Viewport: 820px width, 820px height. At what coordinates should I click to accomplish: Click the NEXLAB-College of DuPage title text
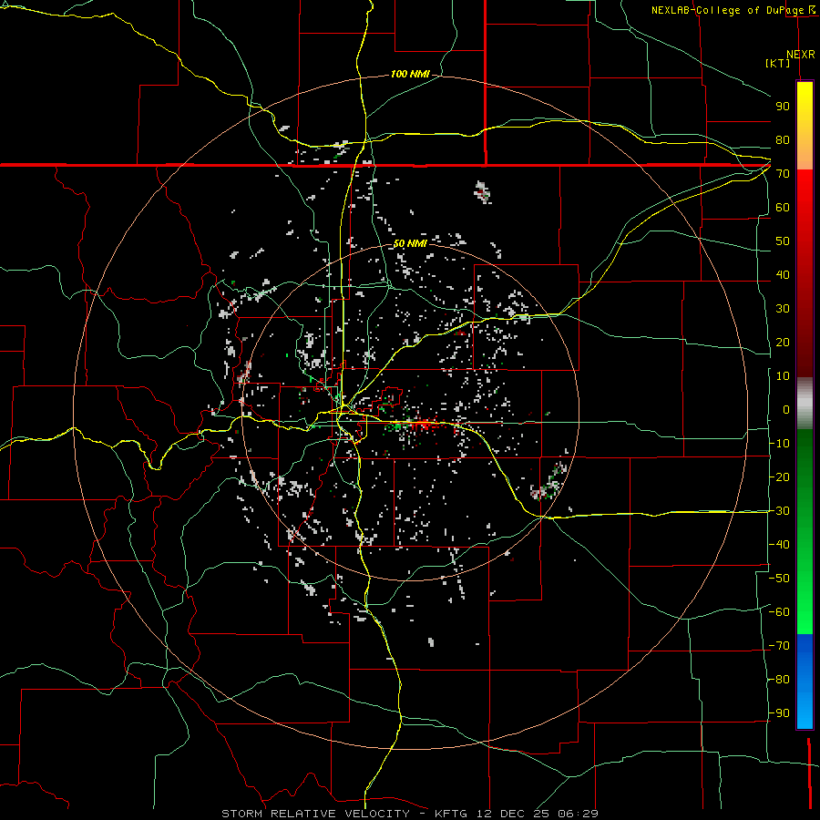(x=727, y=10)
